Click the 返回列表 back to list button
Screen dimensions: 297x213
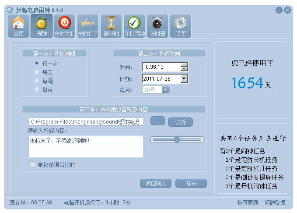click(156, 184)
